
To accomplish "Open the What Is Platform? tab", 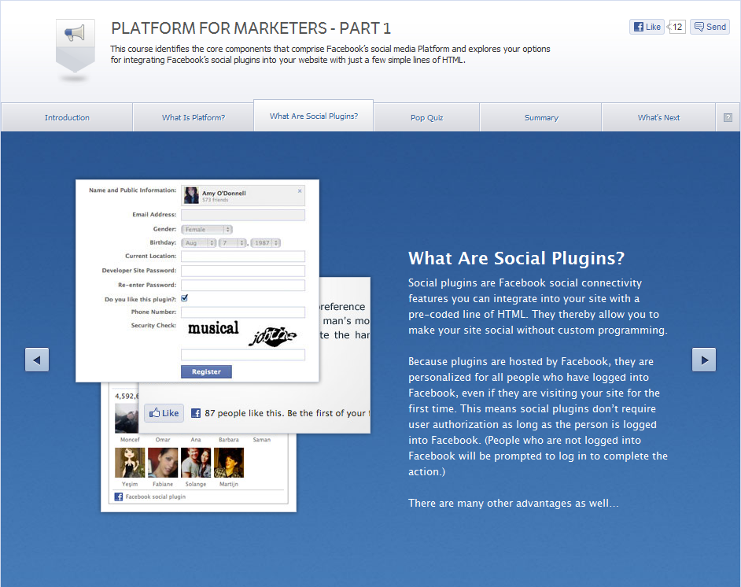I will (194, 118).
